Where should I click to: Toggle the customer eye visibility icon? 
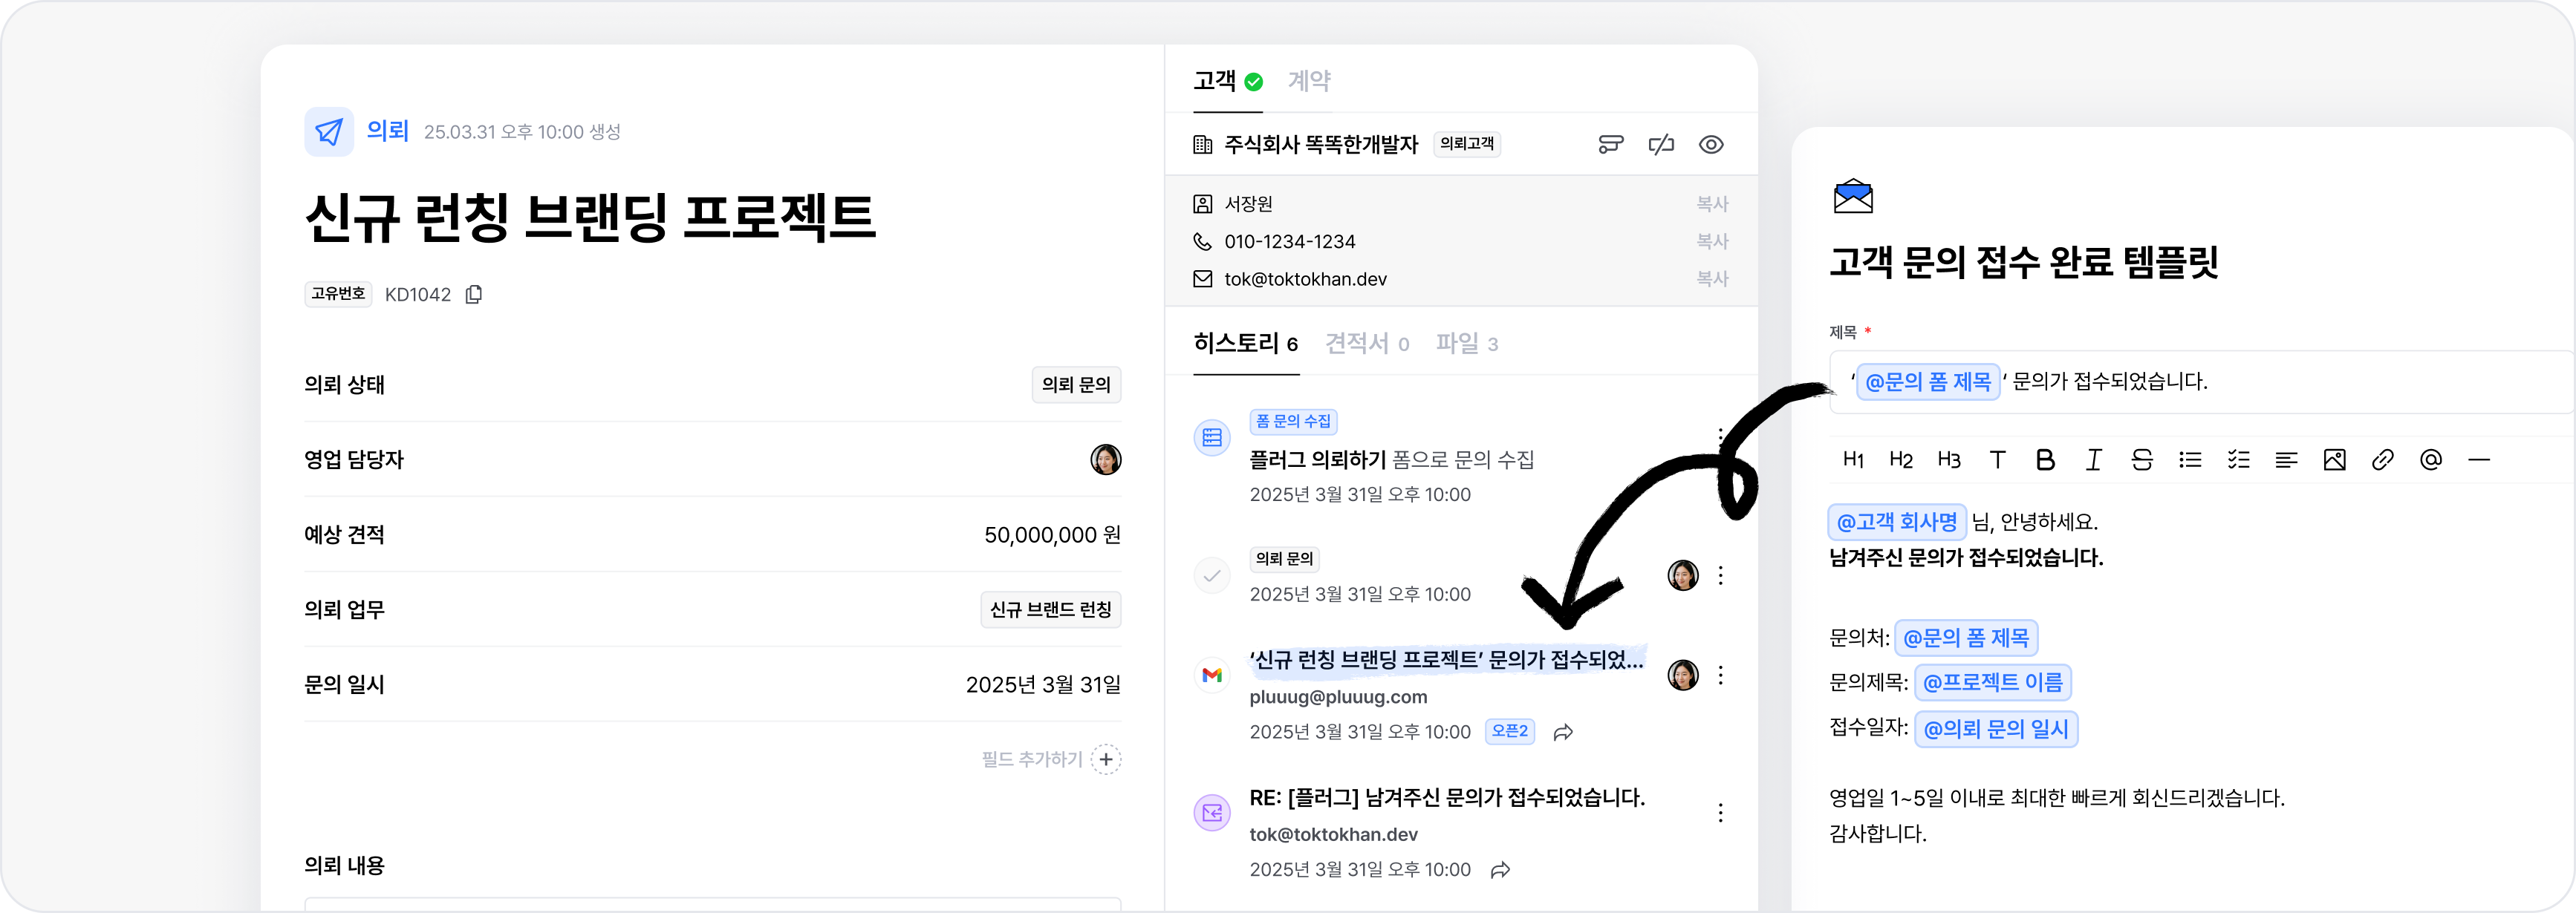click(x=1711, y=145)
